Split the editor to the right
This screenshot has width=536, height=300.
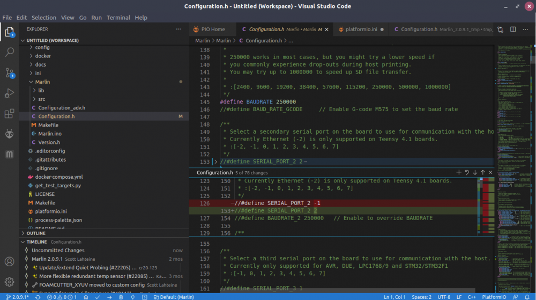coord(513,30)
